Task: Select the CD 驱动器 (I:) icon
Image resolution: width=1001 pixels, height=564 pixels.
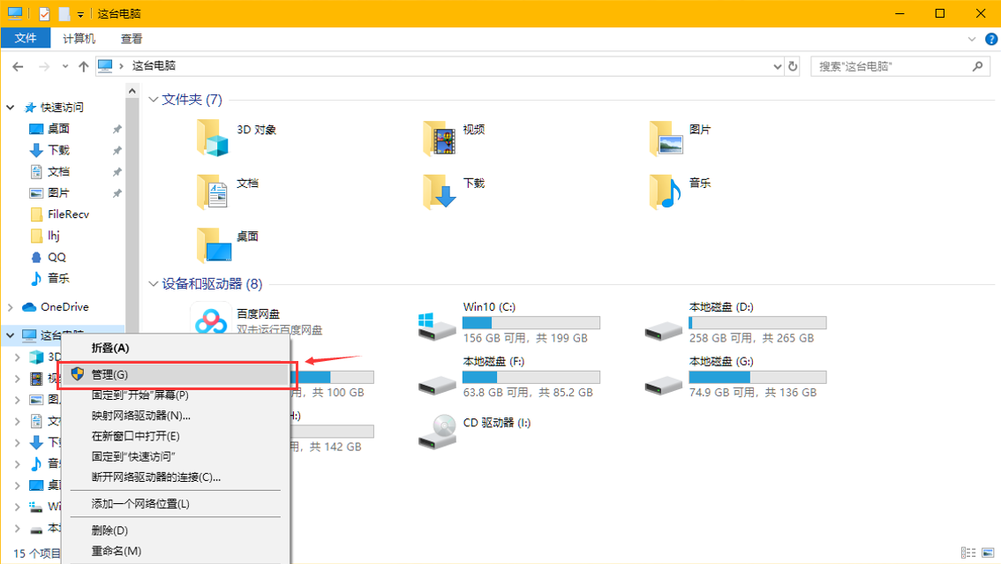Action: 437,432
